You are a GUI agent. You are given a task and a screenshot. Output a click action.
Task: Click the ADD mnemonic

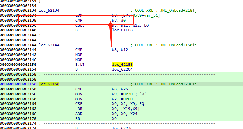click(79, 114)
